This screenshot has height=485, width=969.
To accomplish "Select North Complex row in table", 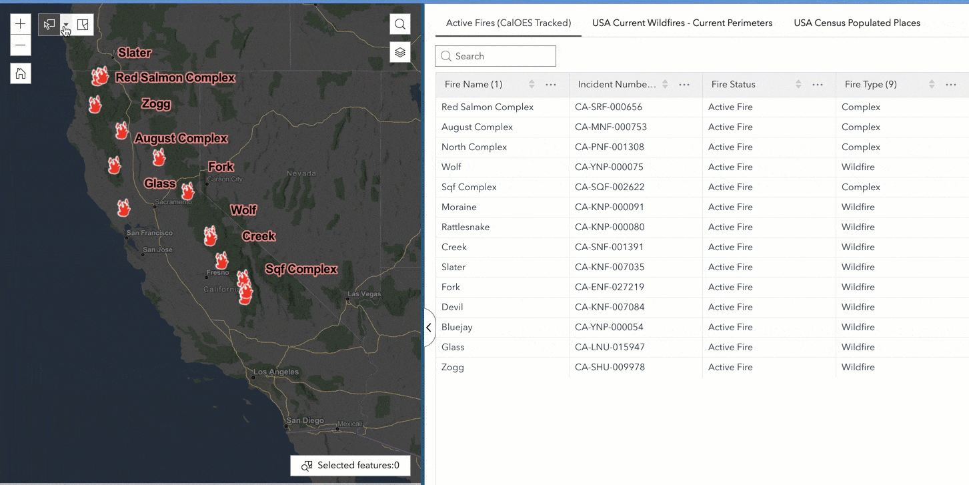I will point(702,147).
